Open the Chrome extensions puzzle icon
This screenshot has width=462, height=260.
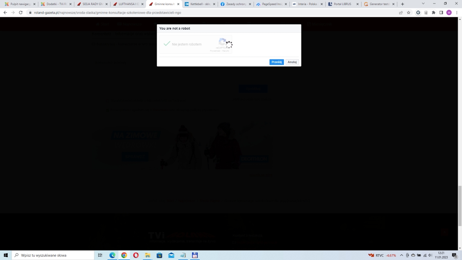pyautogui.click(x=434, y=12)
